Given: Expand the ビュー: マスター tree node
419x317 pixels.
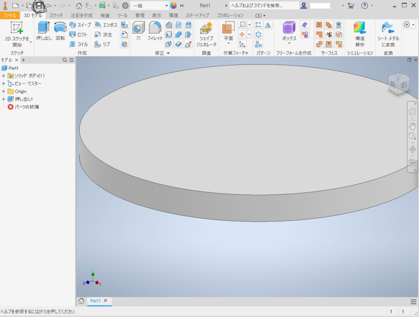Looking at the screenshot, I should click(3, 84).
